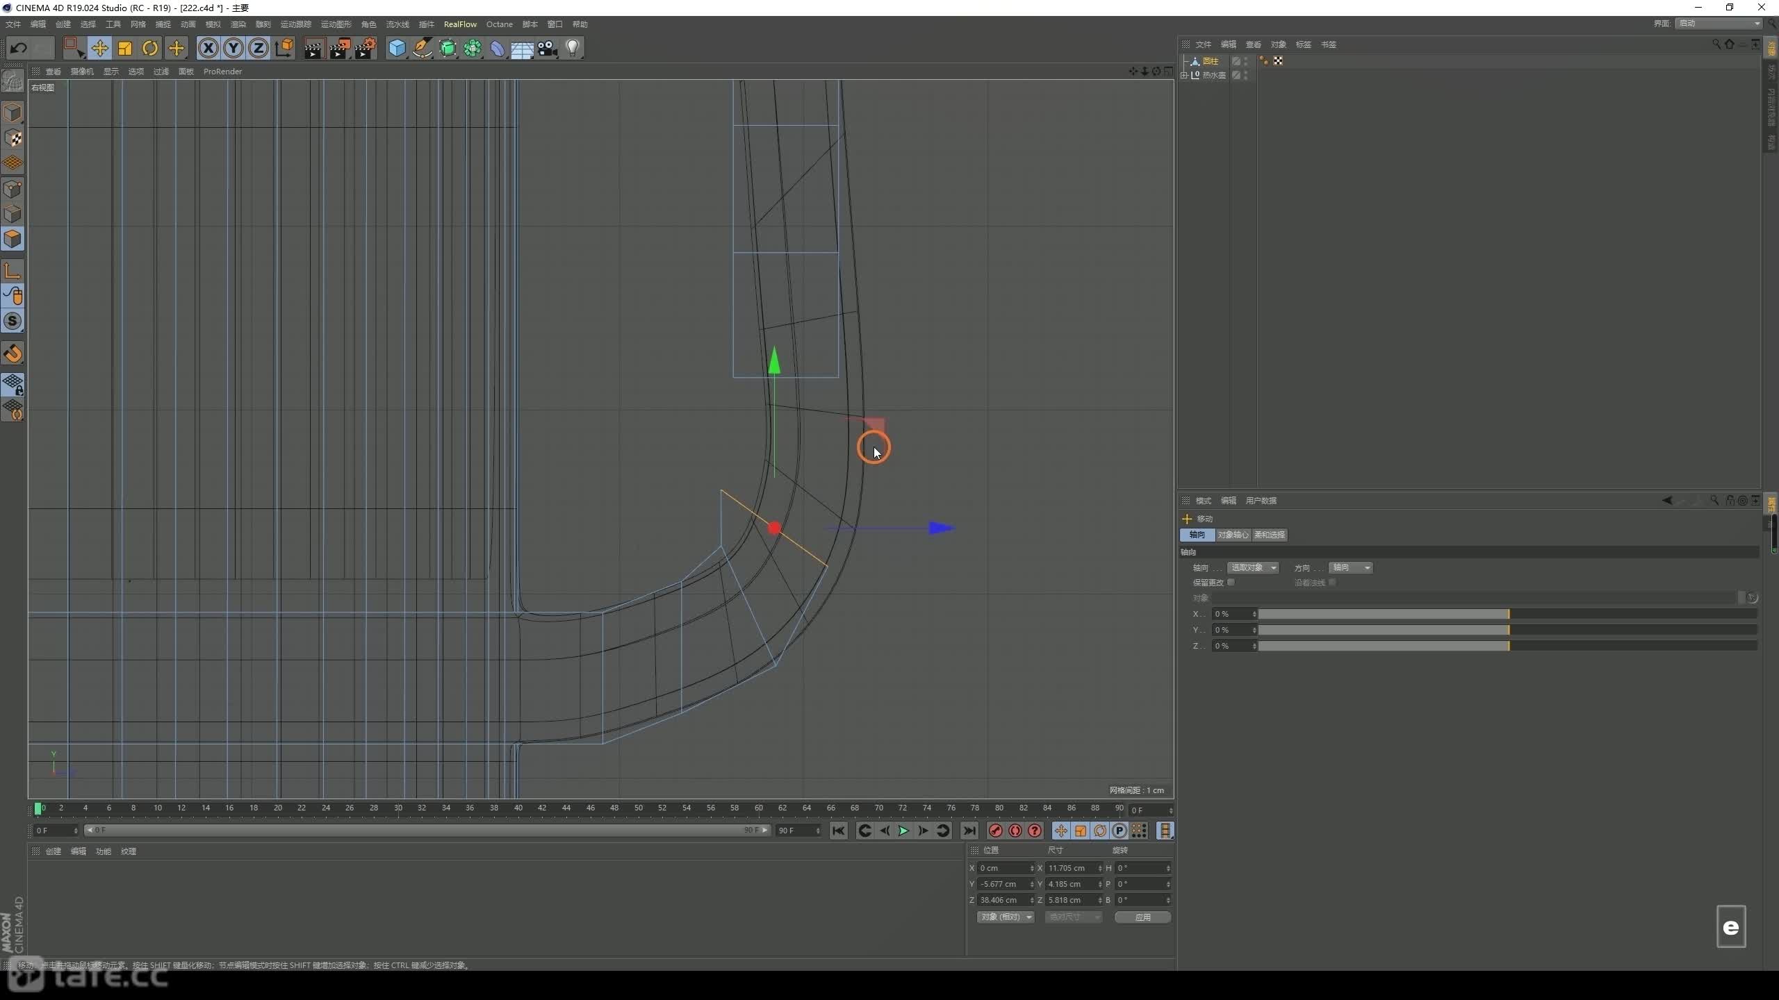Select the Rotate tool
Screen dimensions: 1779x1000
pyautogui.click(x=150, y=48)
